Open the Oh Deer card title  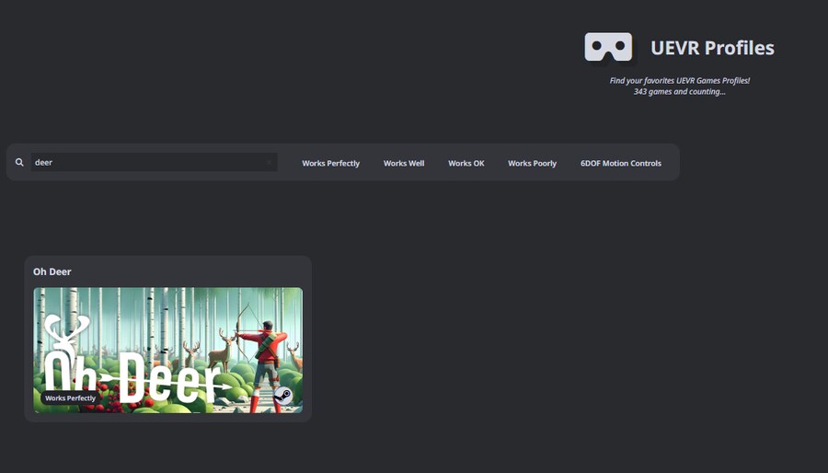point(52,271)
